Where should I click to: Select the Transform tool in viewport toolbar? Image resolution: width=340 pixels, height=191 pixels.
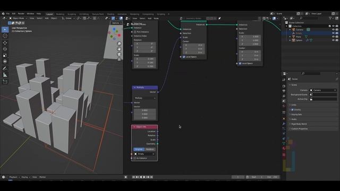[x=5, y=62]
